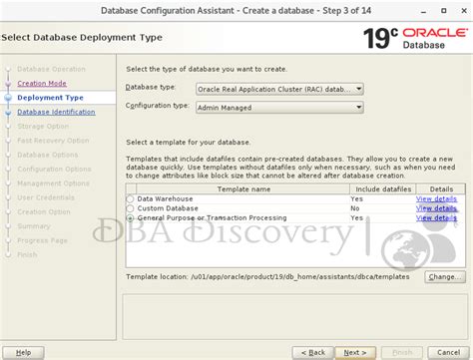The height and width of the screenshot is (360, 473).
Task: Close the Database Configuration Assistant window
Action: click(x=464, y=11)
